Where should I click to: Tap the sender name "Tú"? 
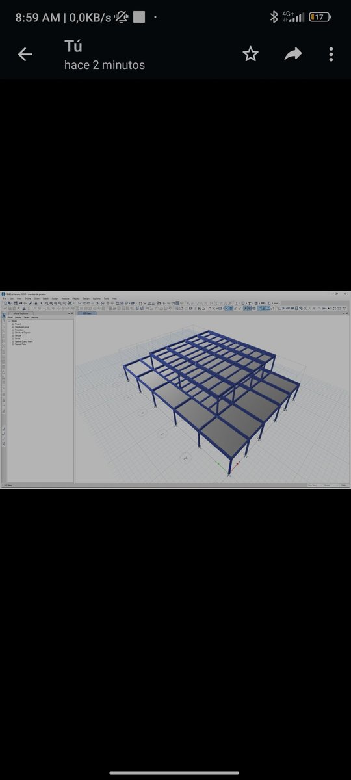[x=73, y=46]
